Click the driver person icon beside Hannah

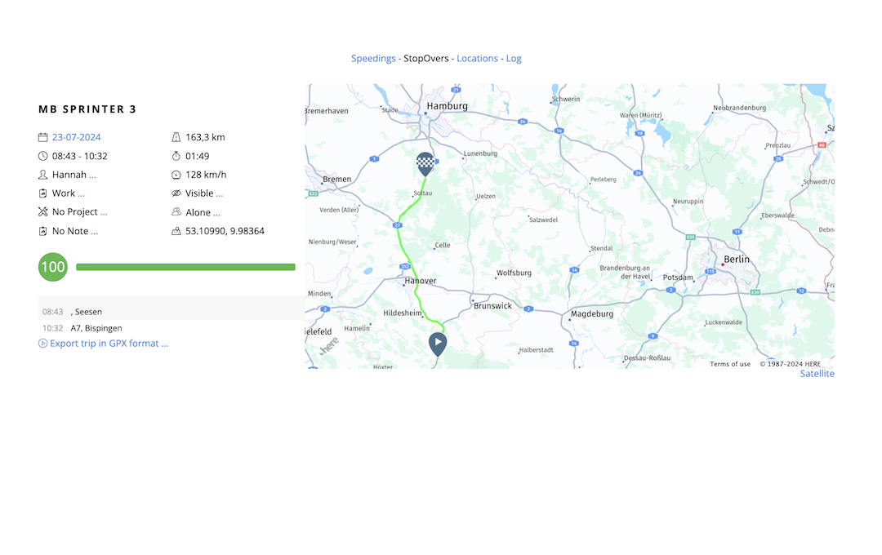point(42,175)
